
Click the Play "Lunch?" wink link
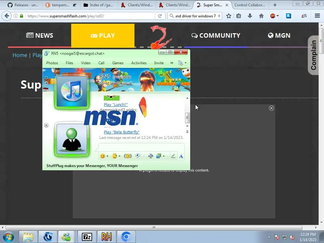(x=116, y=104)
